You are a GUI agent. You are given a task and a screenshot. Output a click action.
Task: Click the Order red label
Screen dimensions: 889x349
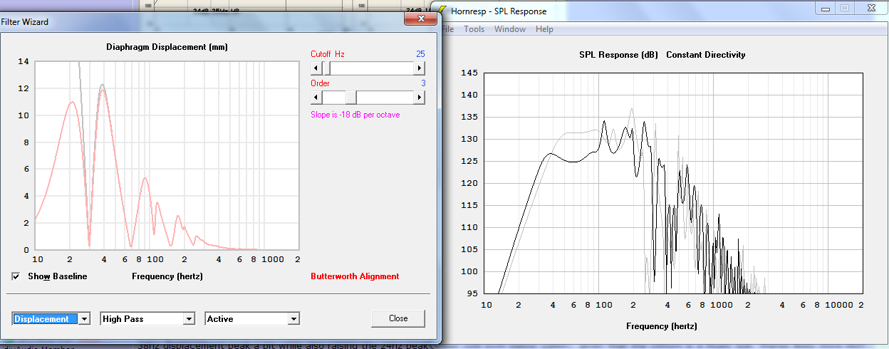pos(320,83)
